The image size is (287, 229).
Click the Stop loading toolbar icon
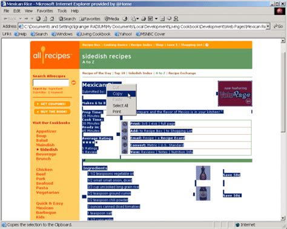pos(38,19)
